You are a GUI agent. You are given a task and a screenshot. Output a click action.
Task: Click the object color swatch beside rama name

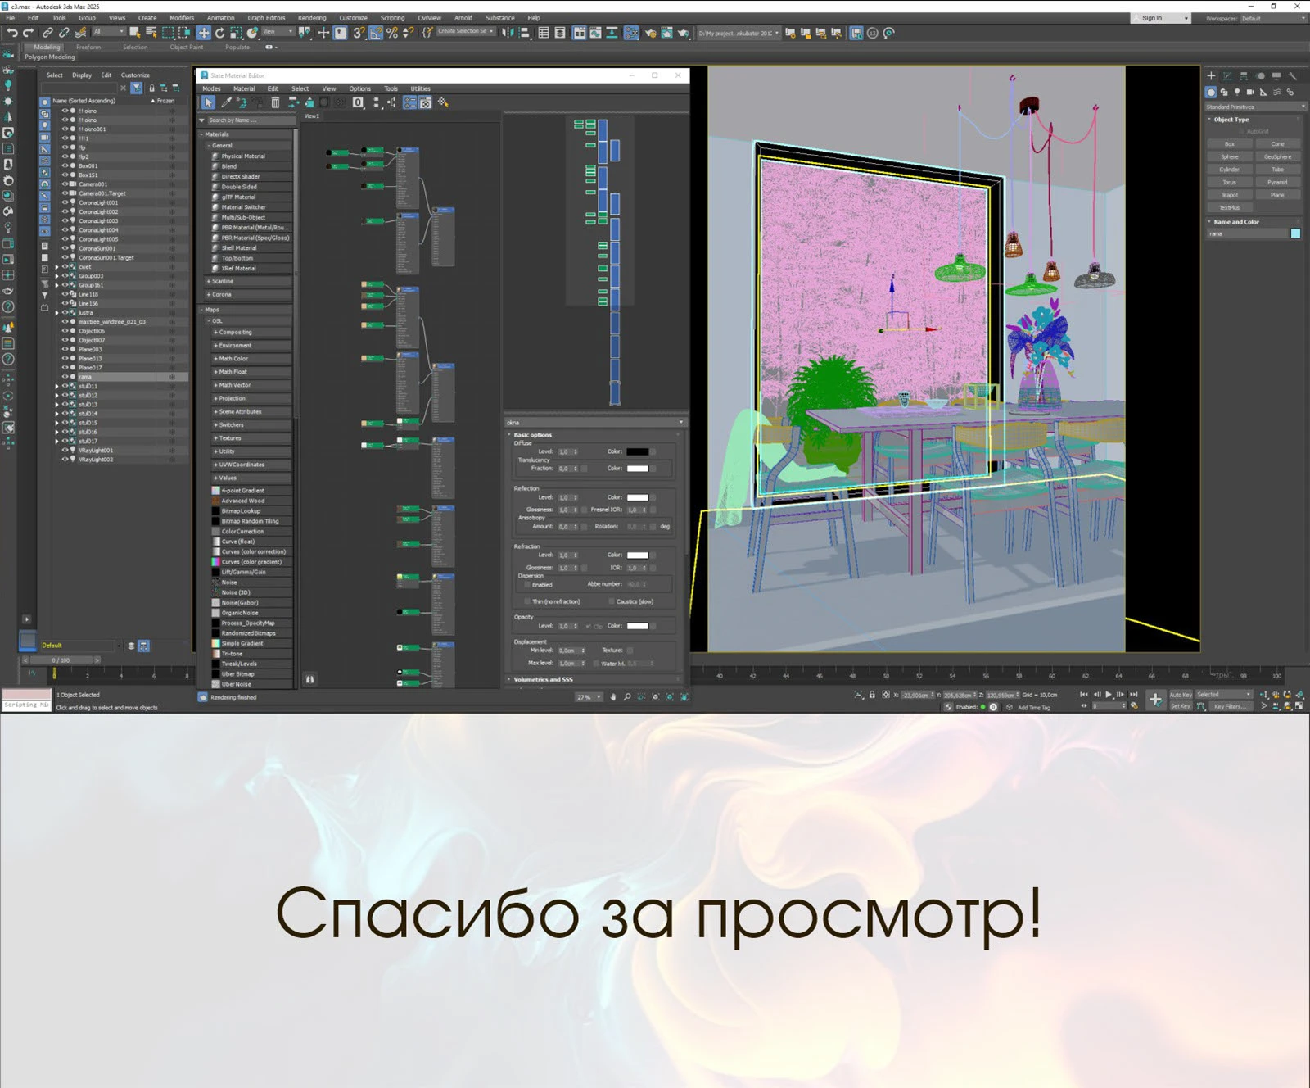pos(1295,233)
